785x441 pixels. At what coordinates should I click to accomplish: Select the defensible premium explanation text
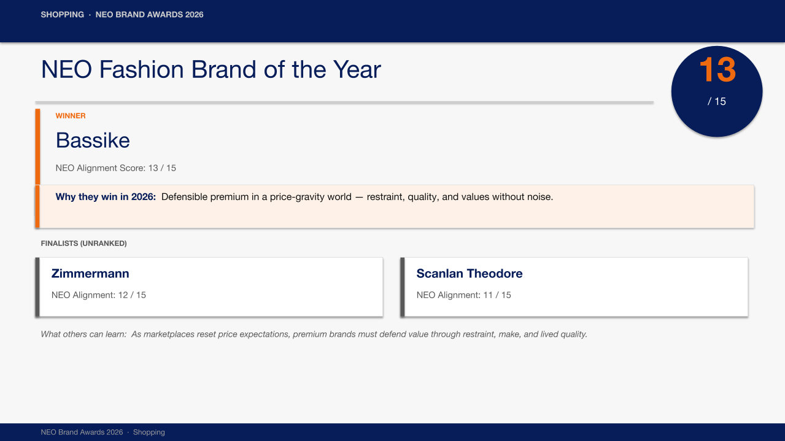[357, 197]
